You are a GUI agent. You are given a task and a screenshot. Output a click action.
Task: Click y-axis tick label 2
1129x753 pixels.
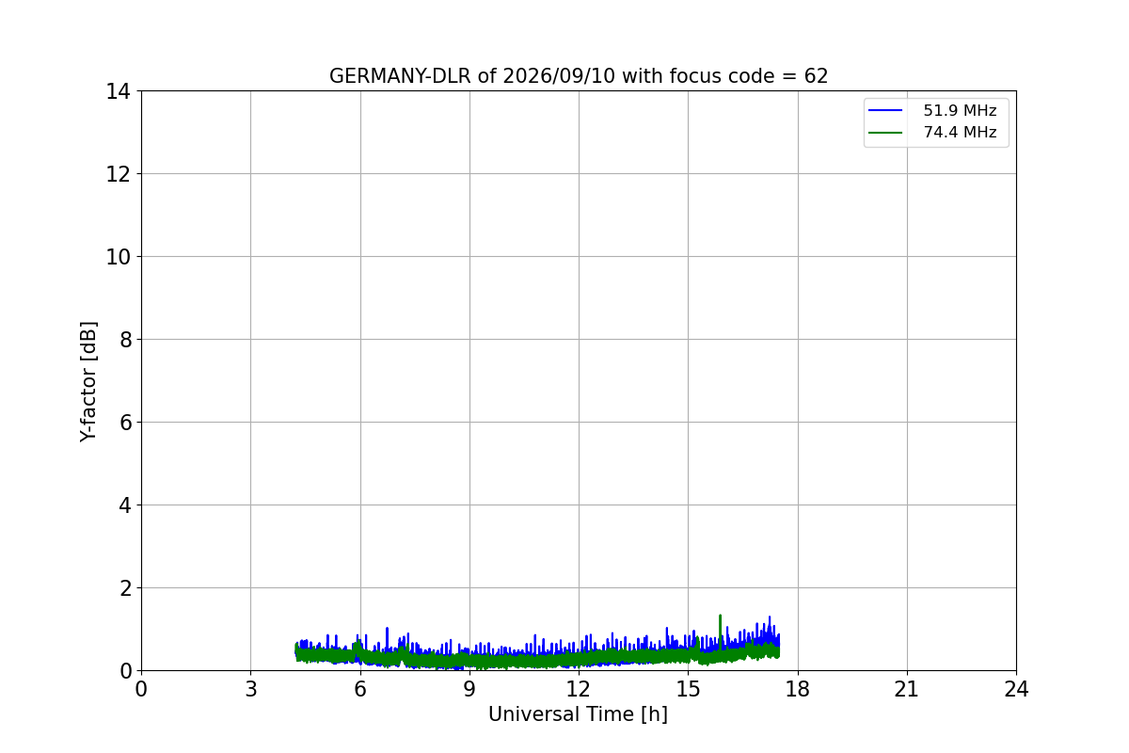(124, 588)
